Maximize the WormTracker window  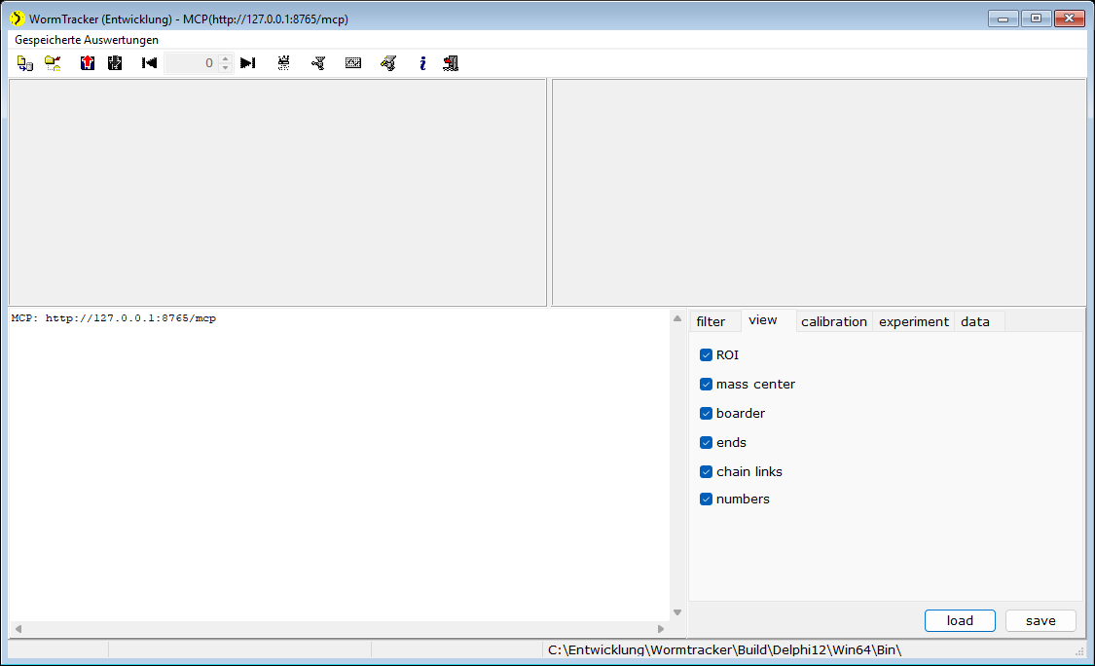click(x=1036, y=18)
